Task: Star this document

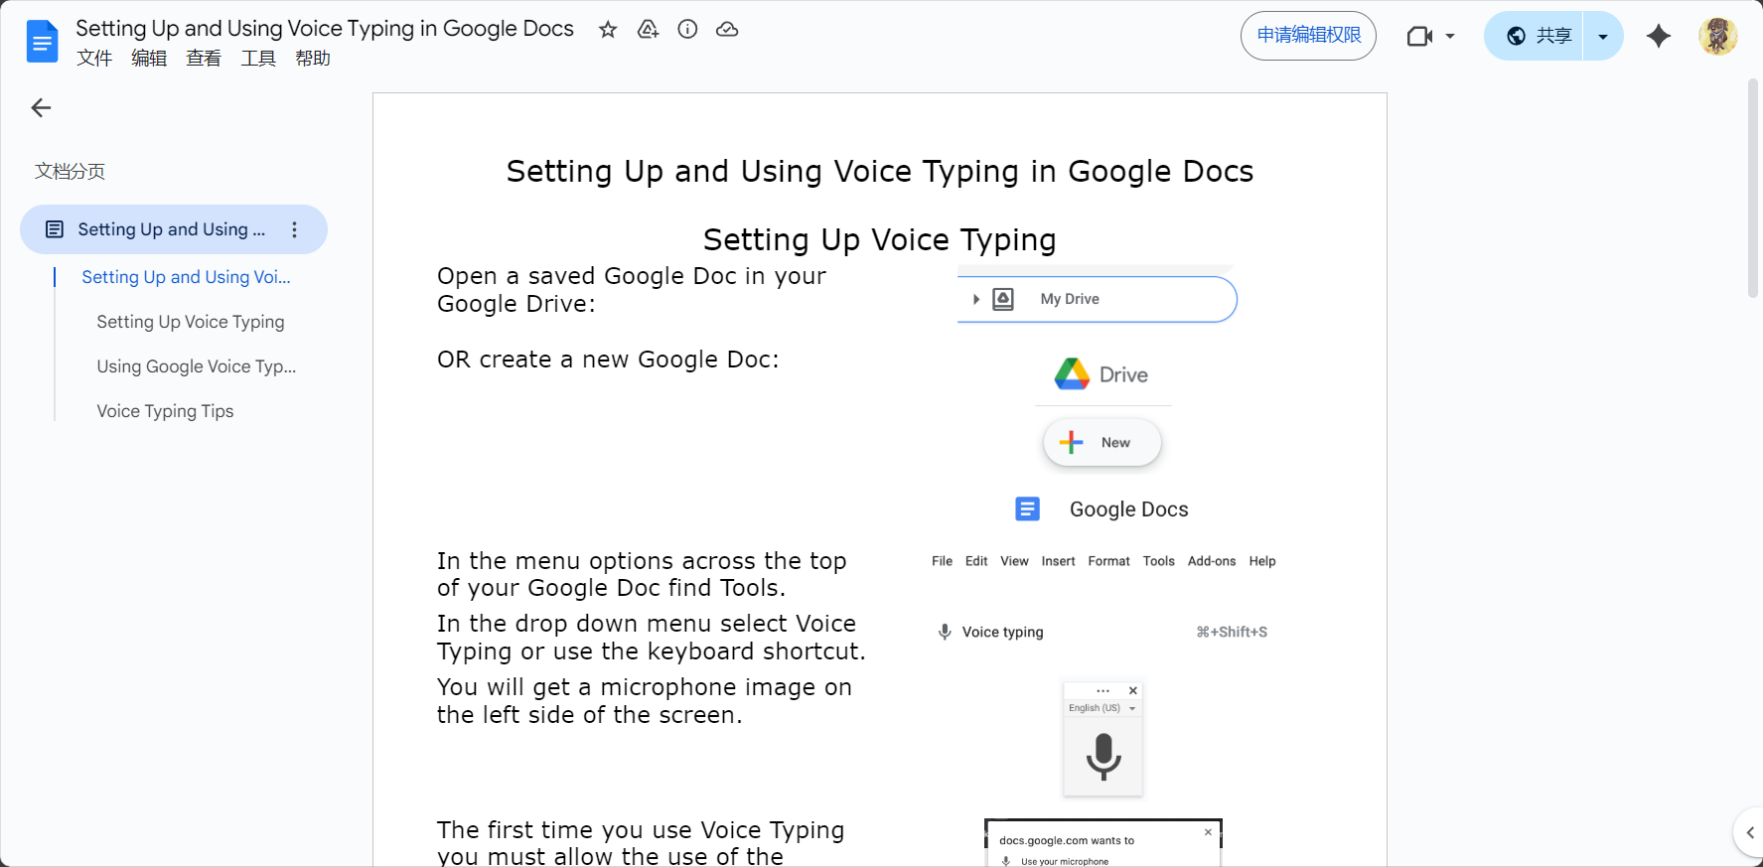Action: pyautogui.click(x=608, y=30)
